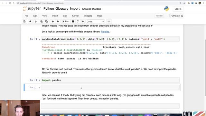Run the selected cell
This screenshot has width=206, height=116.
click(x=66, y=22)
